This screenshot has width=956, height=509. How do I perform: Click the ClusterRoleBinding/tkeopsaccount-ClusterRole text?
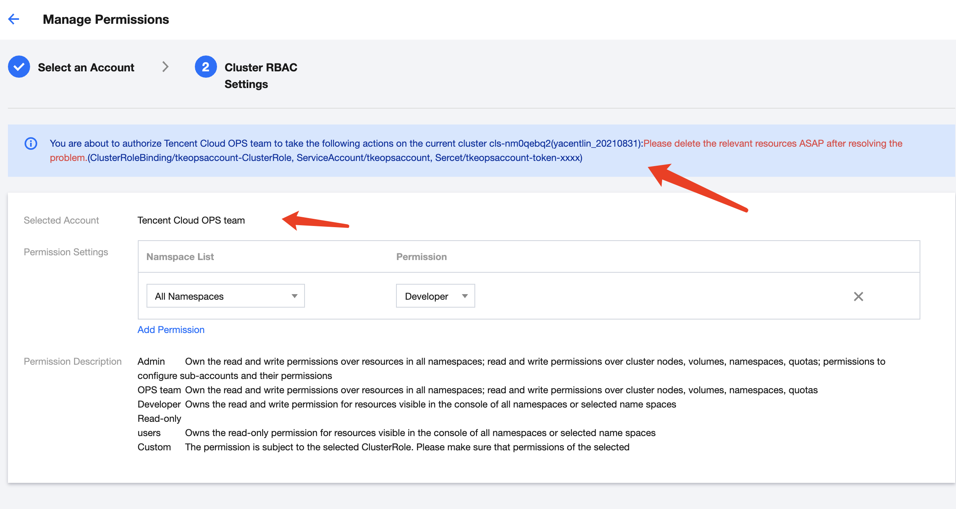(x=190, y=158)
